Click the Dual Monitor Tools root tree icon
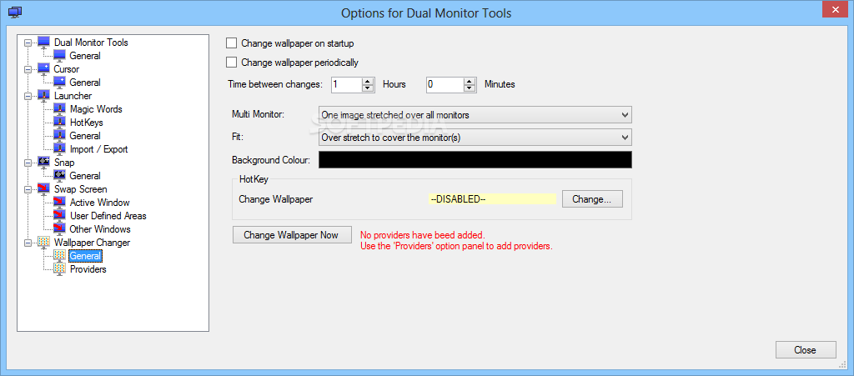Viewport: 854px width, 376px height. coord(43,42)
